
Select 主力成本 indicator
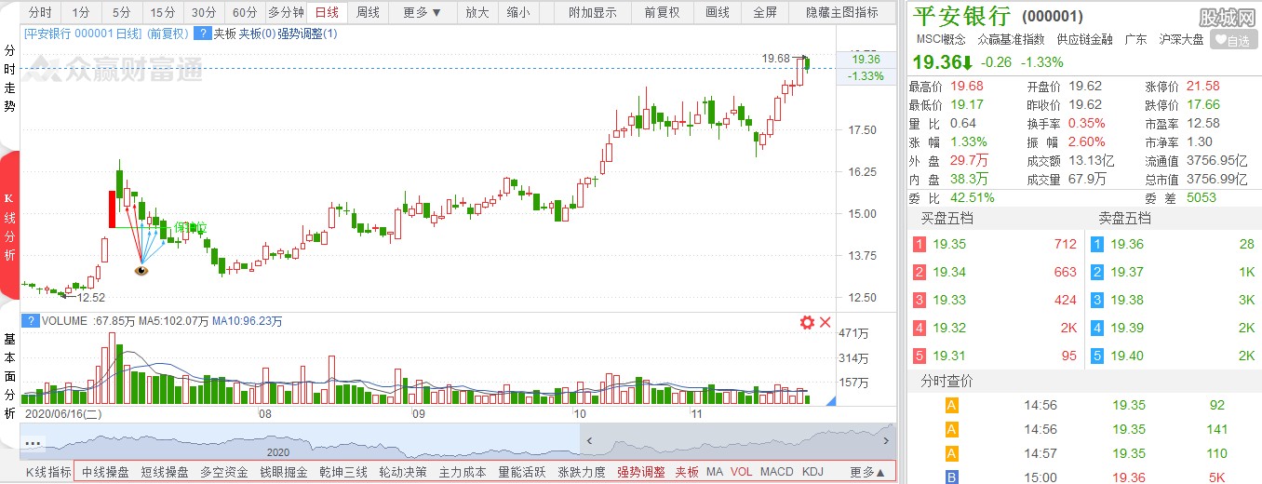click(463, 472)
